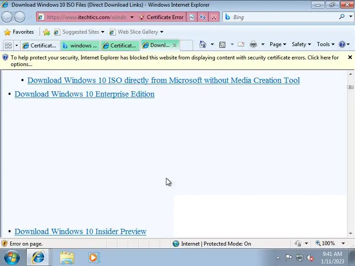Viewport: 355px width, 266px height.
Task: Open the Windows Start menu
Action: pyautogui.click(x=12, y=258)
